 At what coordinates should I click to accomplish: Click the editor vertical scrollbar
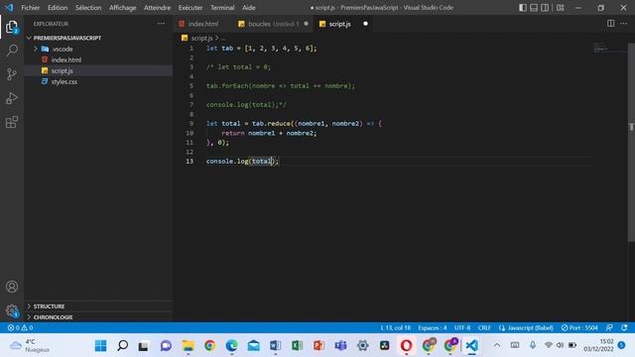631,142
